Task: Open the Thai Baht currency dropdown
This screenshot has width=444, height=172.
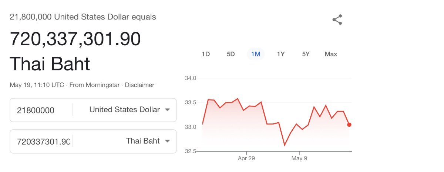Action: (143, 141)
